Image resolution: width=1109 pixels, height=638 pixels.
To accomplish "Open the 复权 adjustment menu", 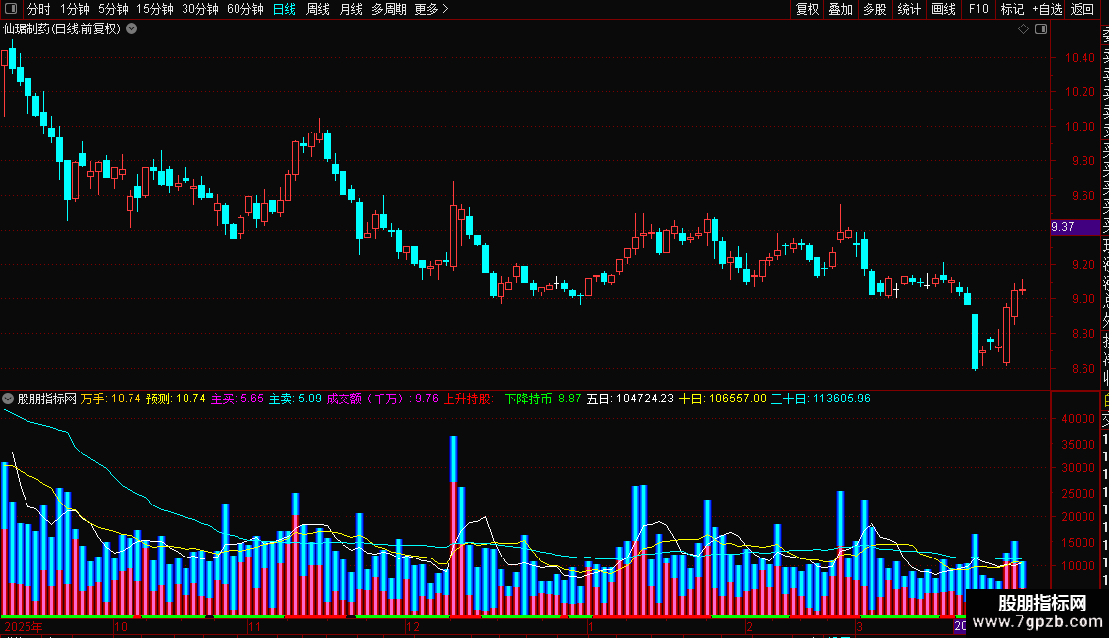I will pyautogui.click(x=807, y=9).
